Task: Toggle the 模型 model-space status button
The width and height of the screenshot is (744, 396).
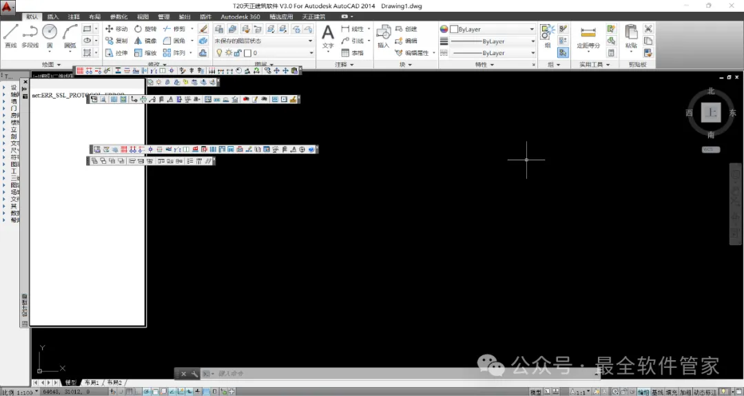Action: tap(536, 392)
